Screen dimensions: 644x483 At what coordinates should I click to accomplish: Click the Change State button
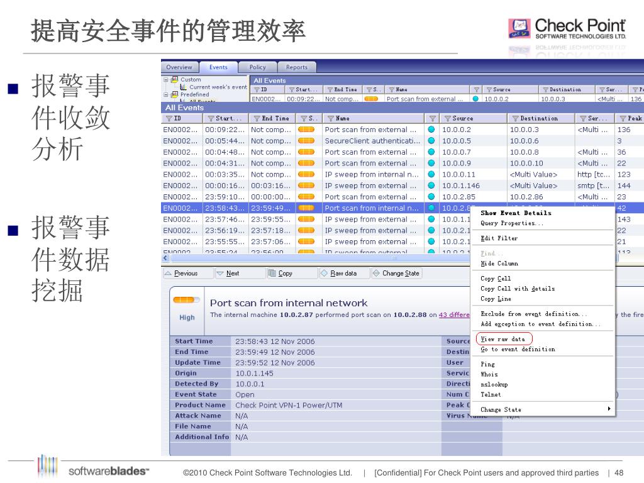(396, 273)
